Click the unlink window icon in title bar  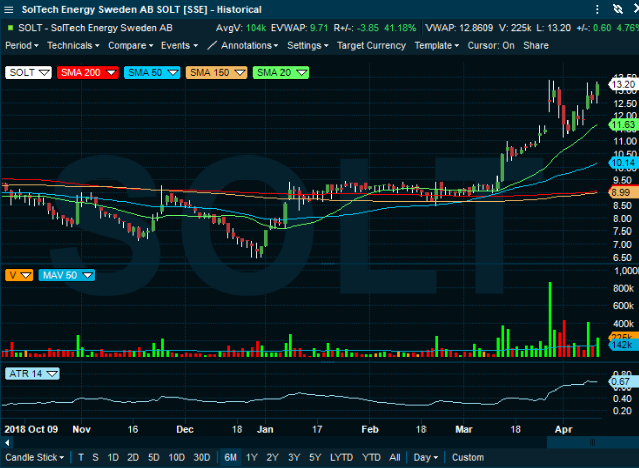618,9
